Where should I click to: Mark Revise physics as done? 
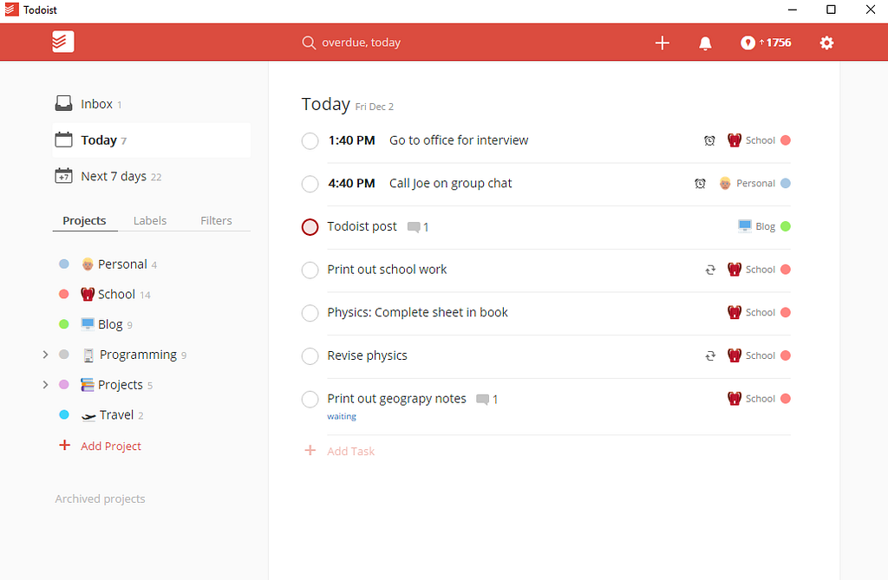coord(310,355)
